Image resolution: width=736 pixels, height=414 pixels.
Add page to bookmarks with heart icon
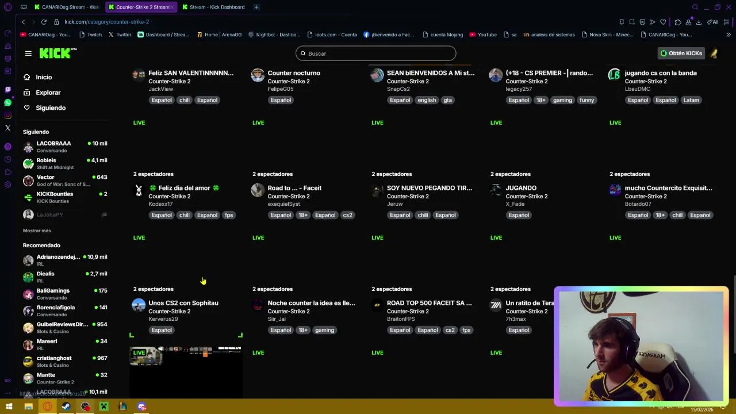(x=663, y=22)
